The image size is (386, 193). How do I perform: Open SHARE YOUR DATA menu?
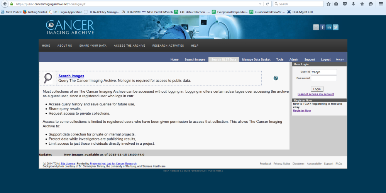point(93,46)
